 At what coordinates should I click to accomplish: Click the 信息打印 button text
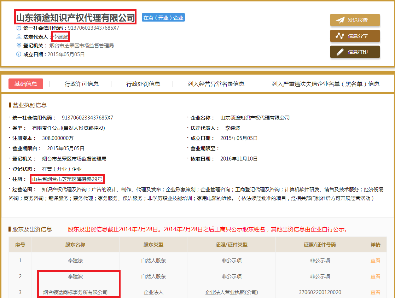click(358, 52)
